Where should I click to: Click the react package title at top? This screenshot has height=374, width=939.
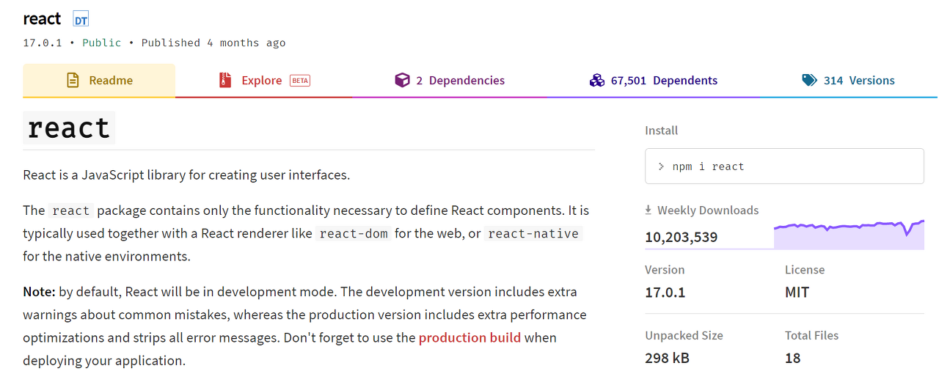tap(43, 19)
